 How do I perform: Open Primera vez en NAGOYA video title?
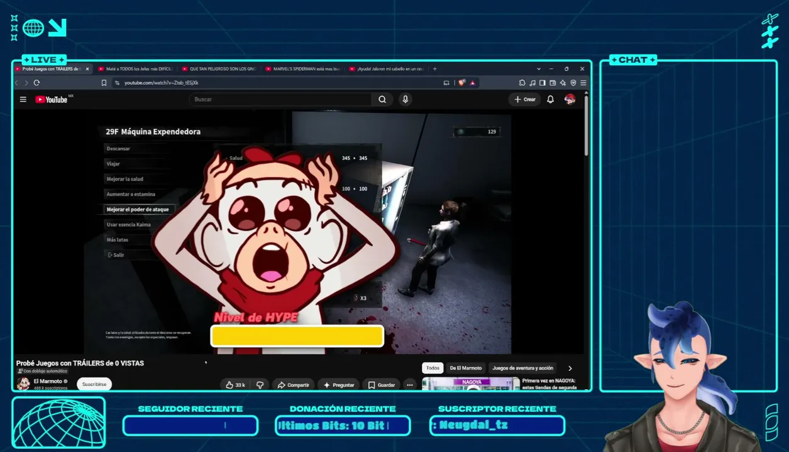[x=549, y=384]
